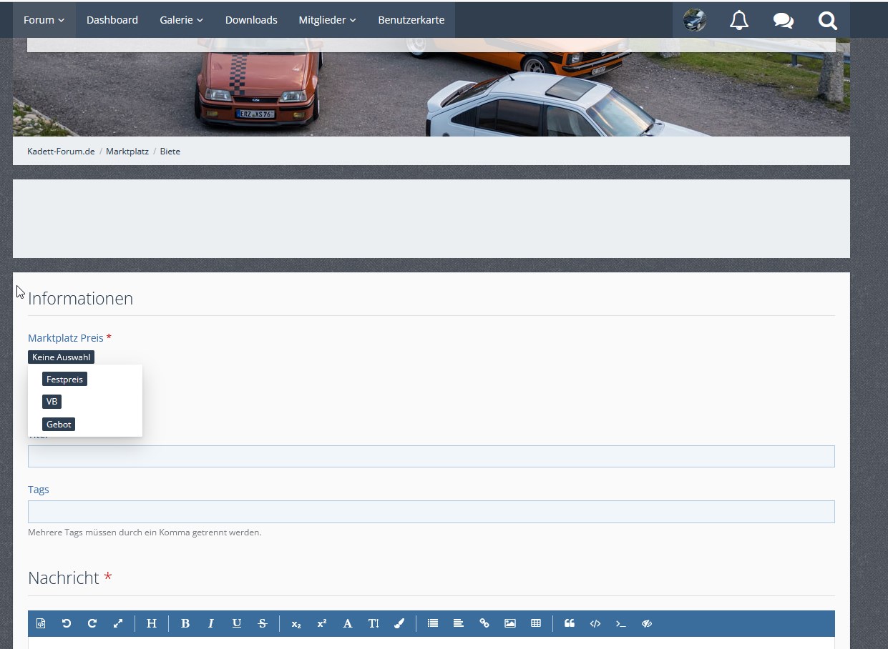Choose the Gebot price option
This screenshot has width=888, height=649.
(59, 425)
